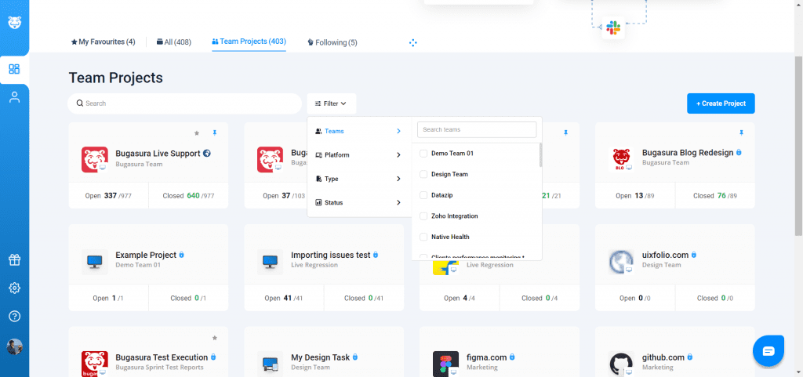The image size is (803, 377).
Task: Click Closed 640 count on Live Support
Action: (188, 195)
